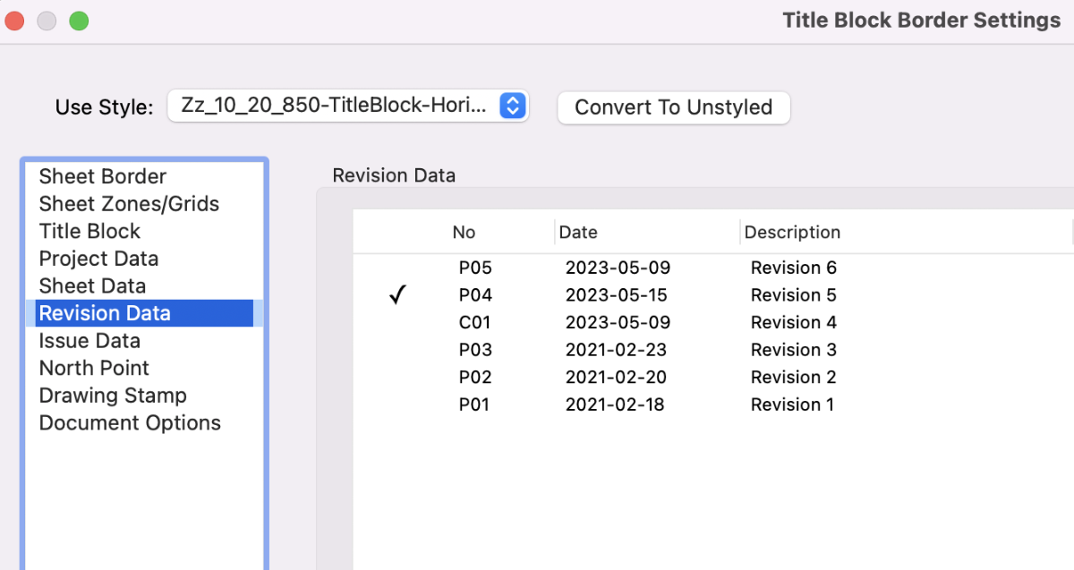Viewport: 1074px width, 570px height.
Task: Mark revision P05 as current
Action: [397, 268]
